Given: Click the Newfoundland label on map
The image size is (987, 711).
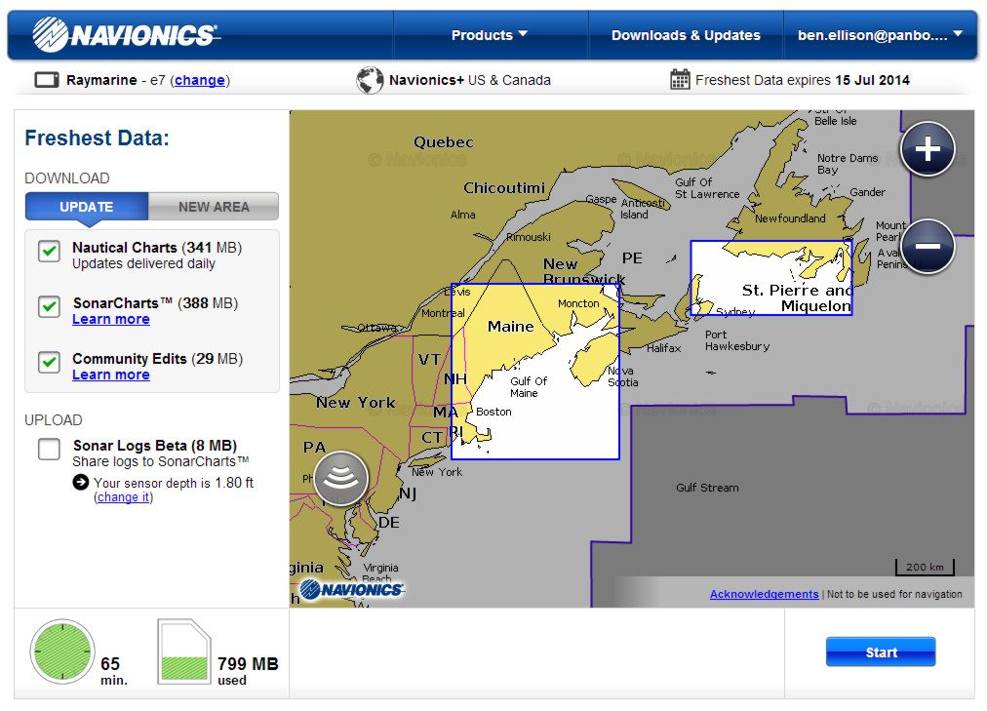Looking at the screenshot, I should coord(790,218).
